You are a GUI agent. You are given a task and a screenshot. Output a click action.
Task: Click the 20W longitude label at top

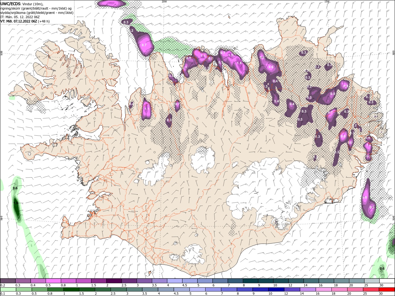point(164,1)
